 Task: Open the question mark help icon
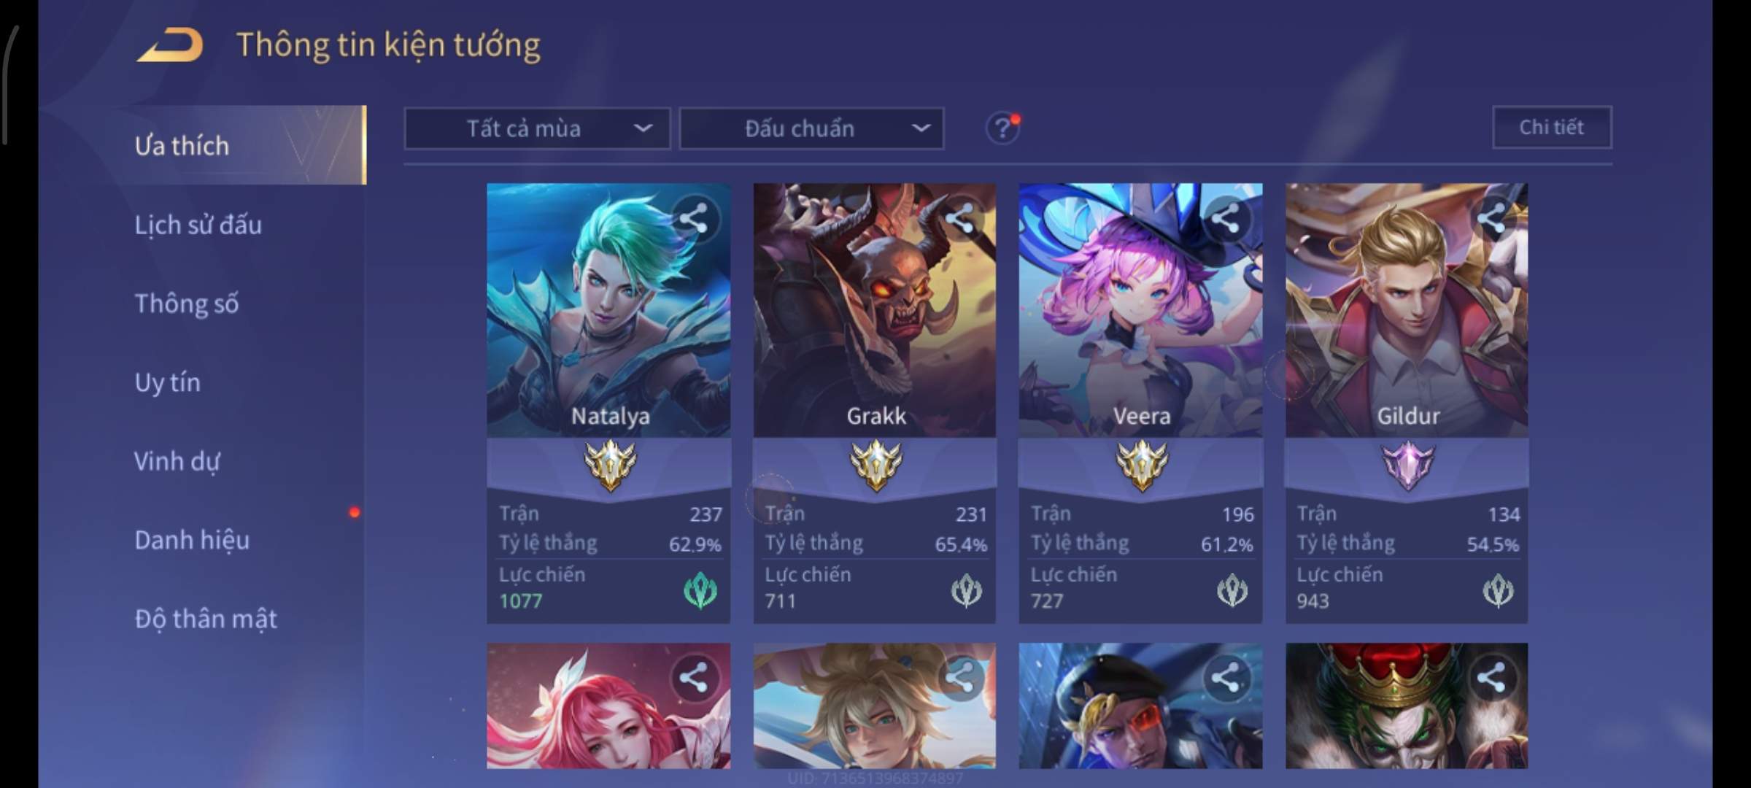tap(1002, 128)
